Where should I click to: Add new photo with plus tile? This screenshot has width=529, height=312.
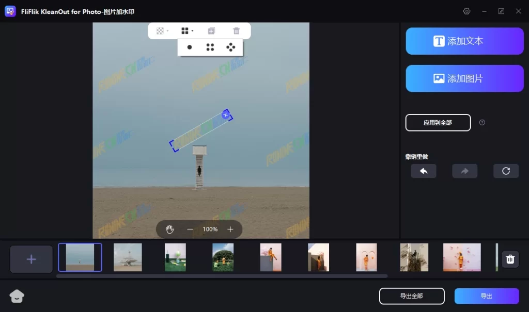click(x=32, y=259)
